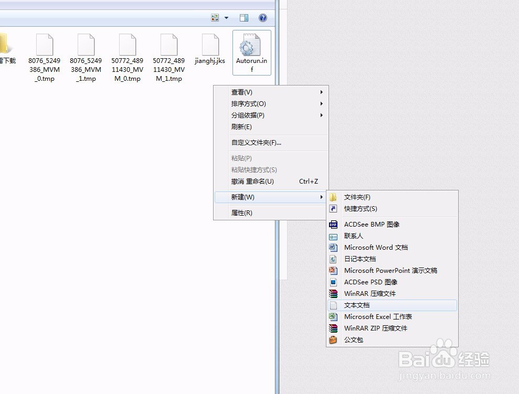Select the jianghj.jks file icon
519x394 pixels.
pos(210,44)
